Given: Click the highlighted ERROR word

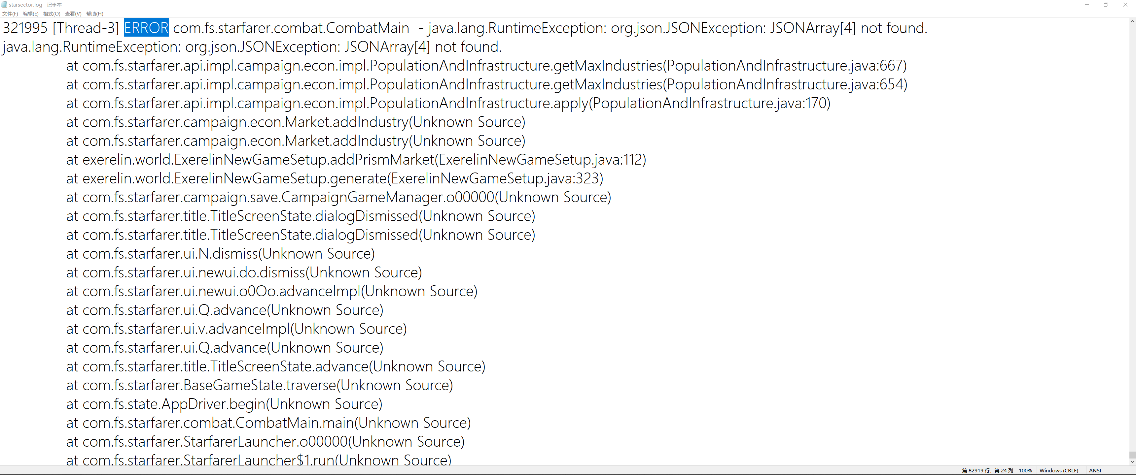Looking at the screenshot, I should 146,28.
